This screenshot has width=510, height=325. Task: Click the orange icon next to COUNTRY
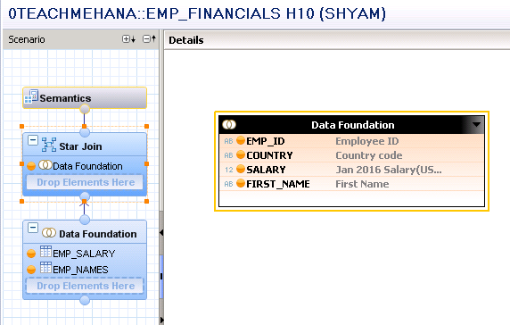coord(241,154)
